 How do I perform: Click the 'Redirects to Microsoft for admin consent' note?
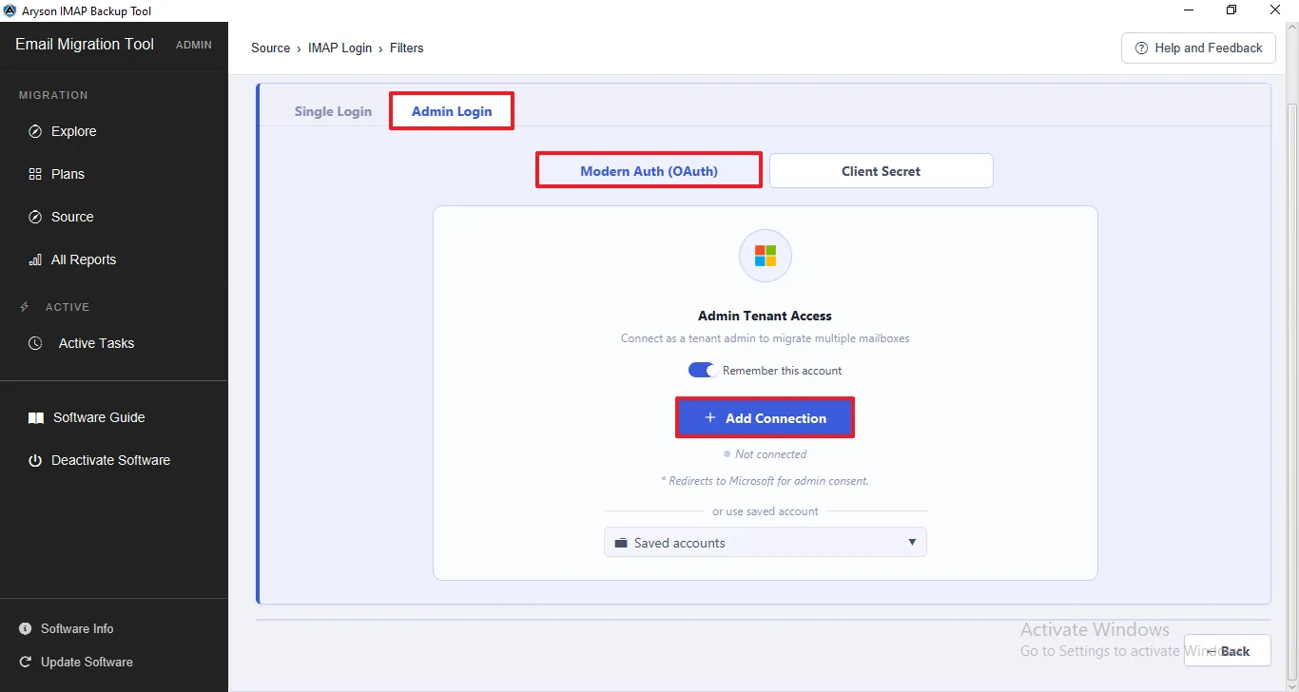(x=765, y=481)
